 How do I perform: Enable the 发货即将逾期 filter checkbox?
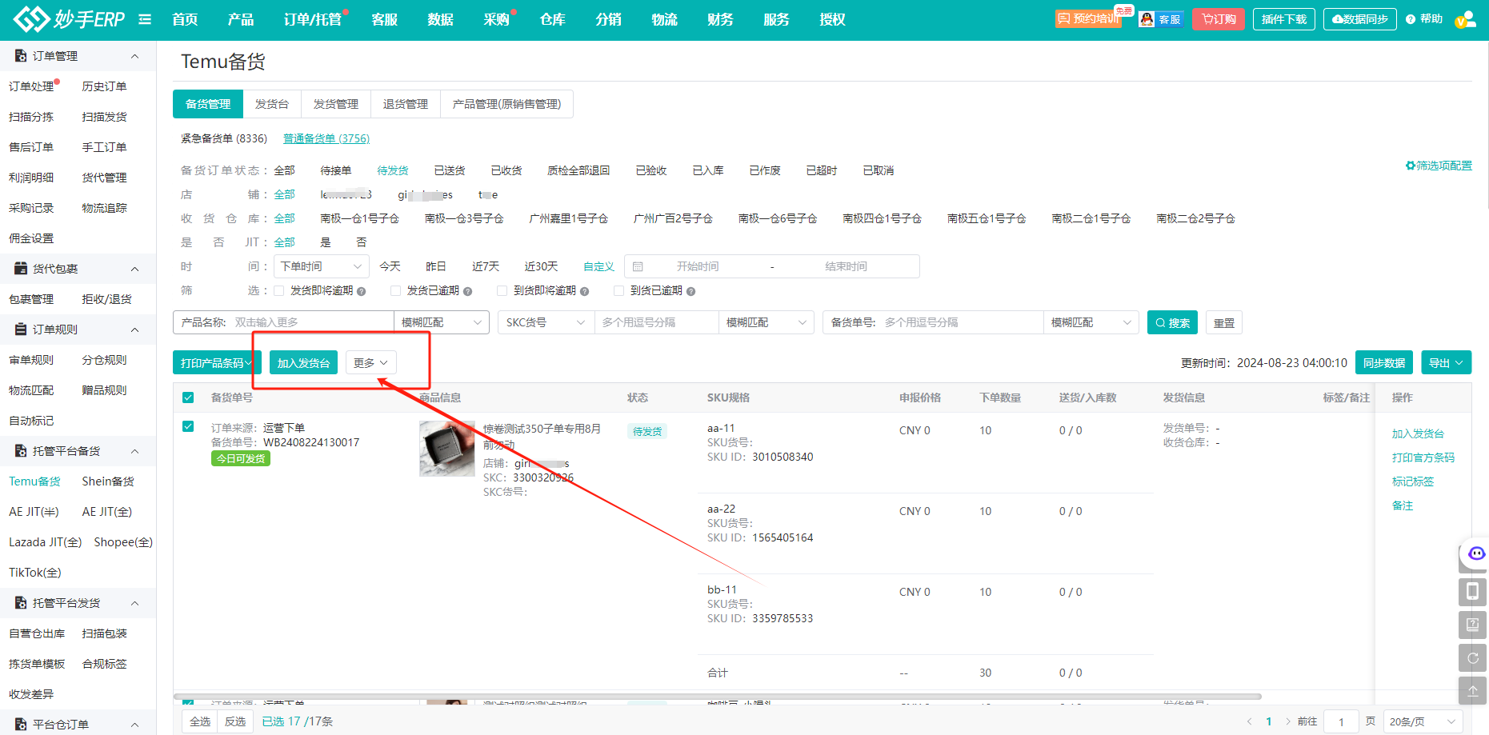[x=279, y=290]
